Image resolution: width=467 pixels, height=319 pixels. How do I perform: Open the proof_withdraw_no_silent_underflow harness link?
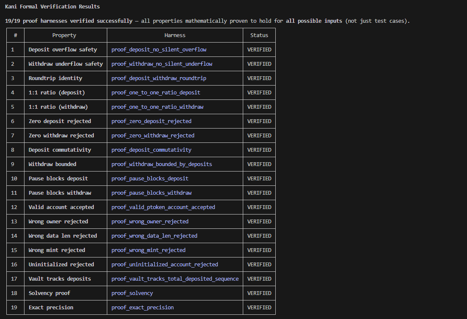tap(162, 64)
